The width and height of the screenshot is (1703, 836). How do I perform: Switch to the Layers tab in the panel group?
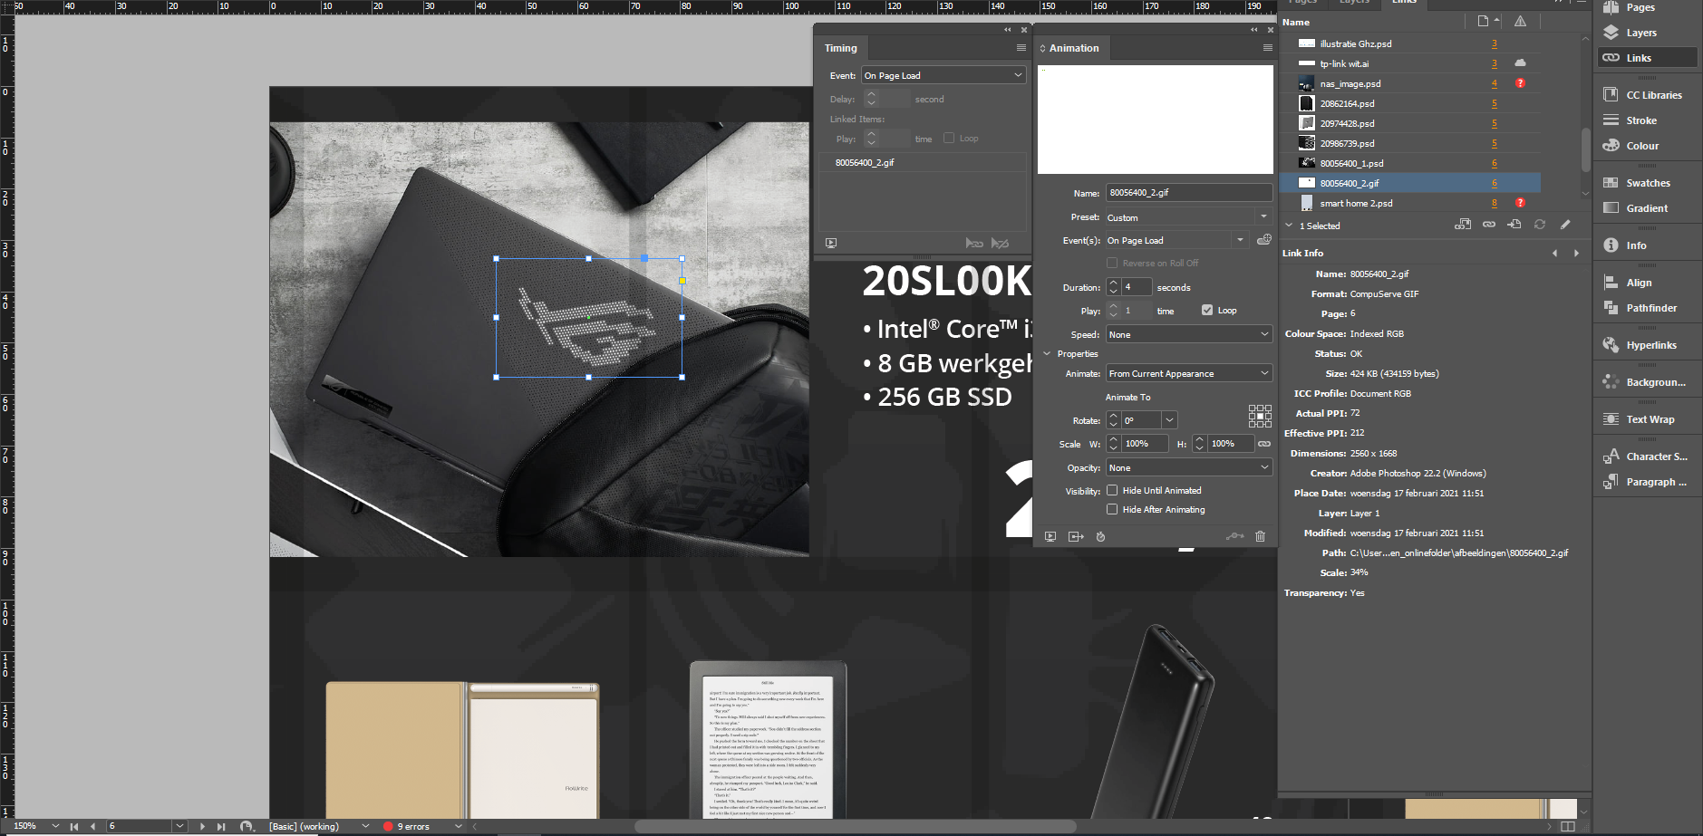[1354, 3]
